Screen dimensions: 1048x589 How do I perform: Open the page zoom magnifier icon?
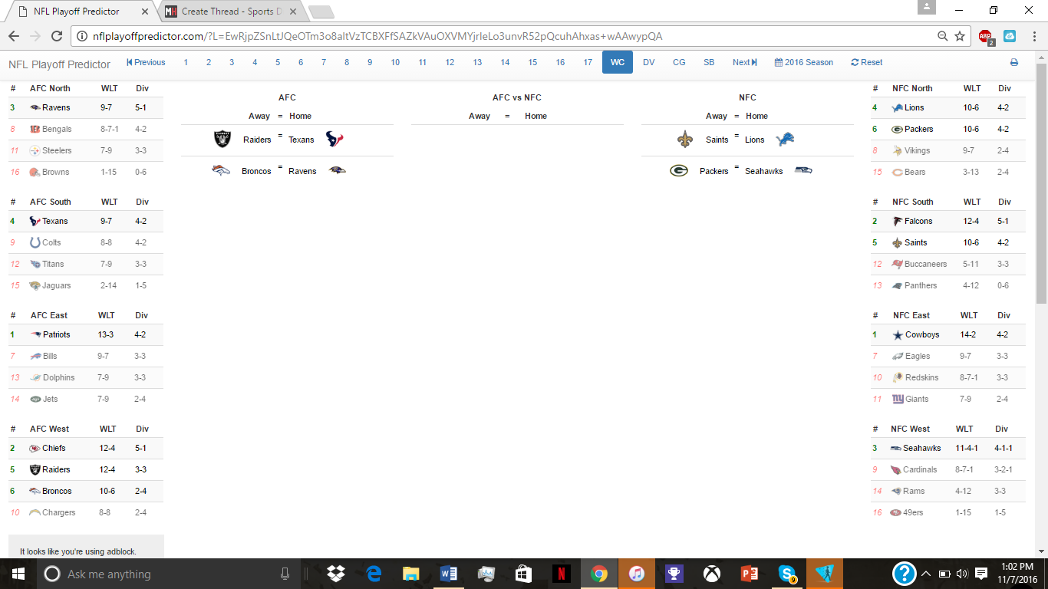click(943, 36)
